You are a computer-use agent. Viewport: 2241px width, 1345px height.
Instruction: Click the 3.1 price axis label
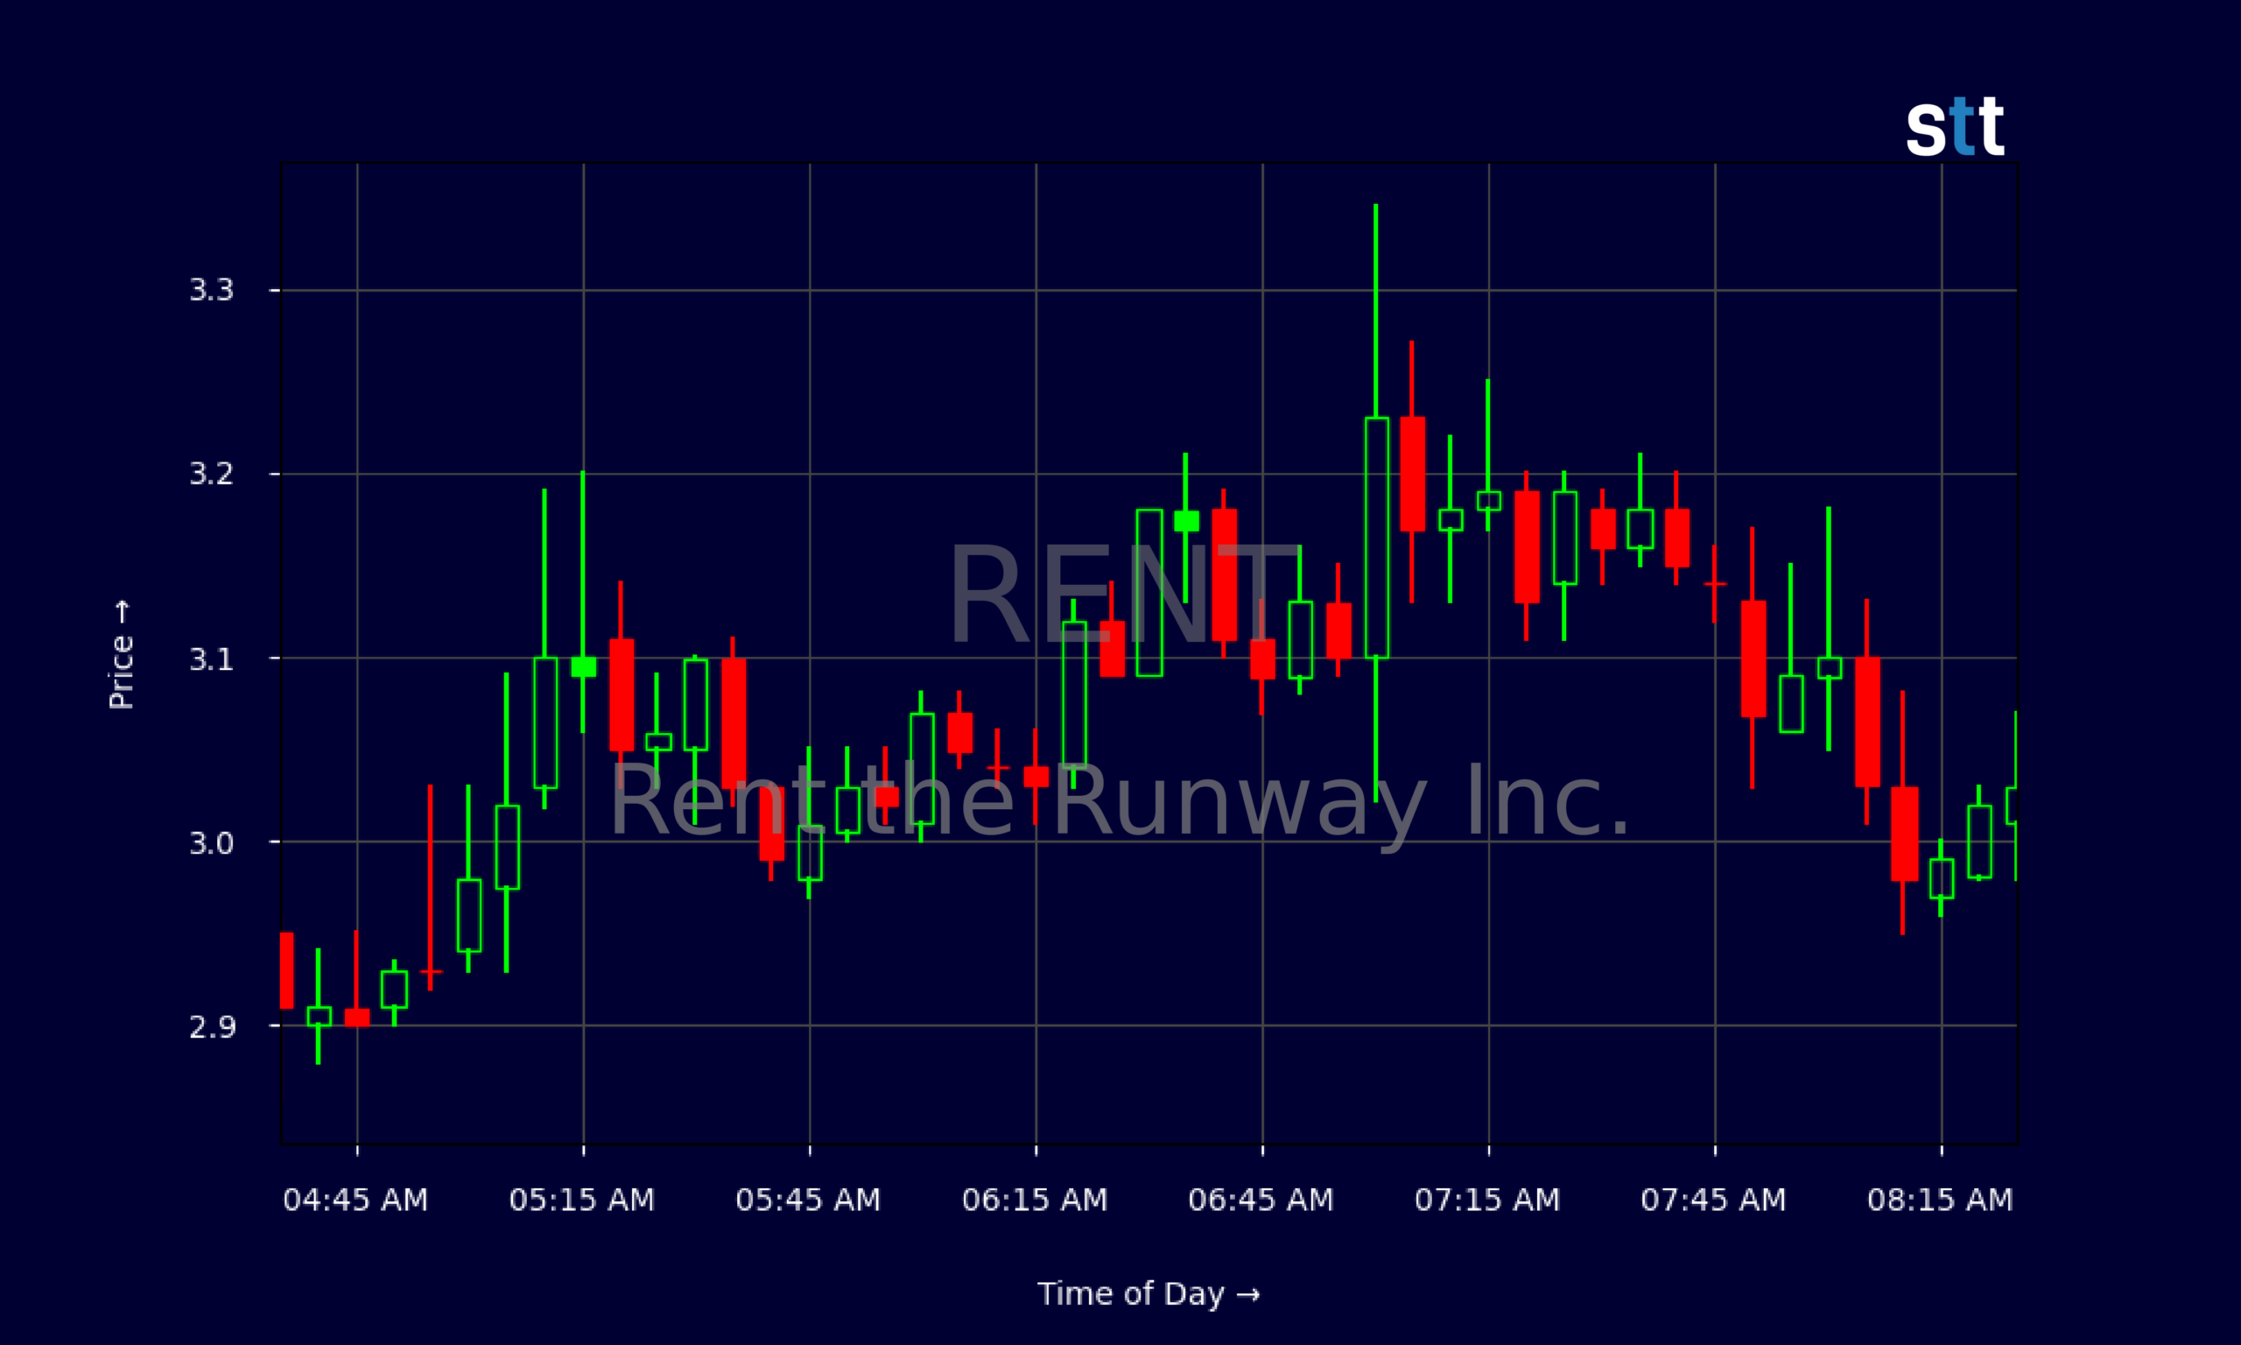point(211,658)
